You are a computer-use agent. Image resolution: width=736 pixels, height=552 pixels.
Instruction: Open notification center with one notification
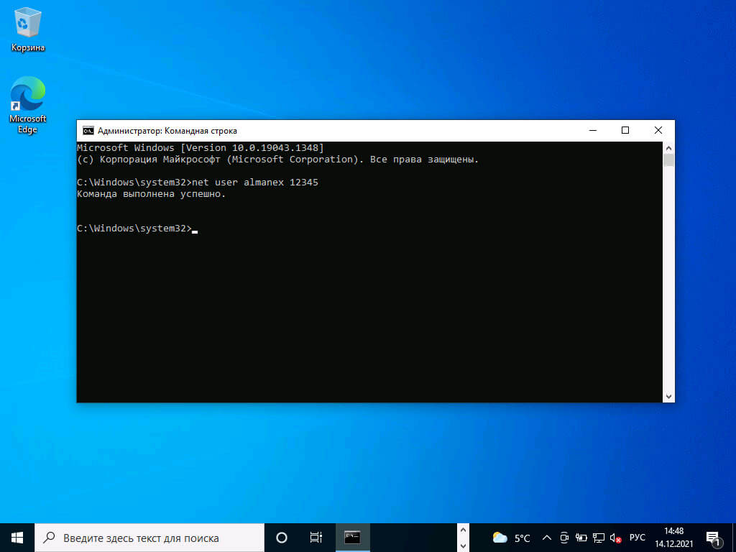(713, 538)
